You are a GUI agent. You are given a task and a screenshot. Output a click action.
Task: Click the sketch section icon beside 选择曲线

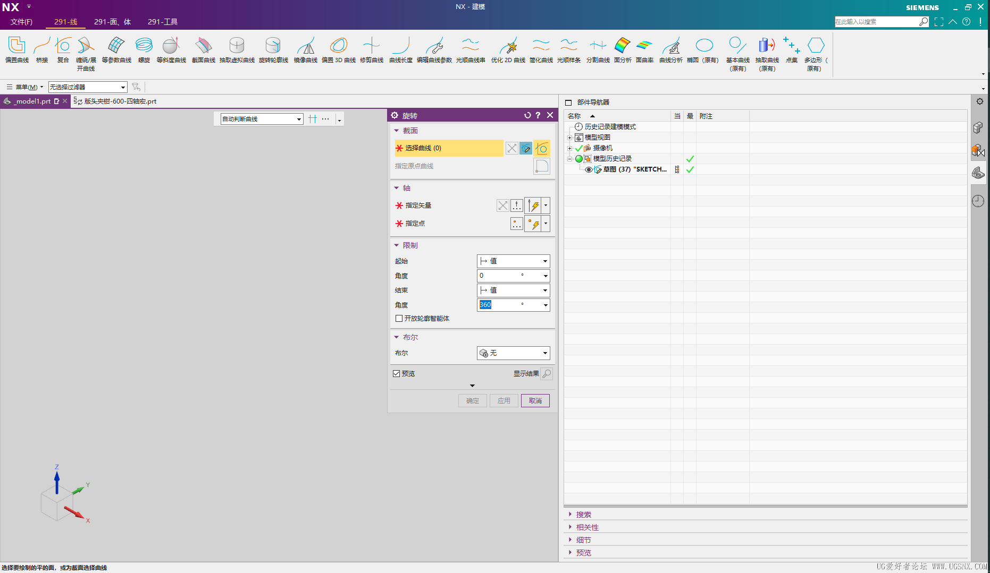click(x=526, y=148)
